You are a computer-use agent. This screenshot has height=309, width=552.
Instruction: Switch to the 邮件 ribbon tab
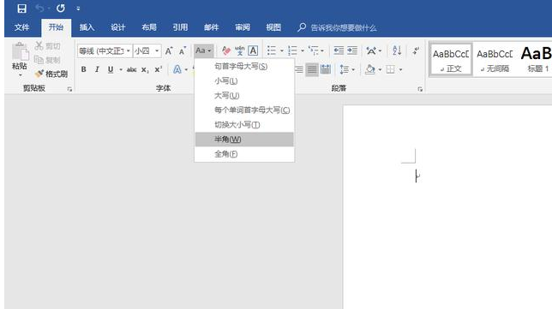[211, 27]
